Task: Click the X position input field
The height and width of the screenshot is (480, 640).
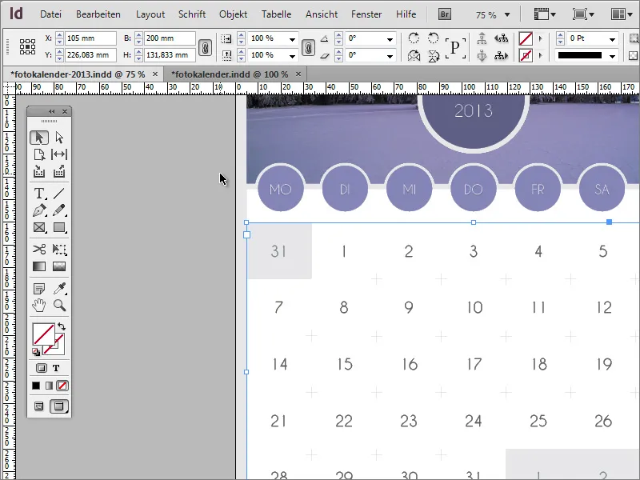Action: click(90, 38)
